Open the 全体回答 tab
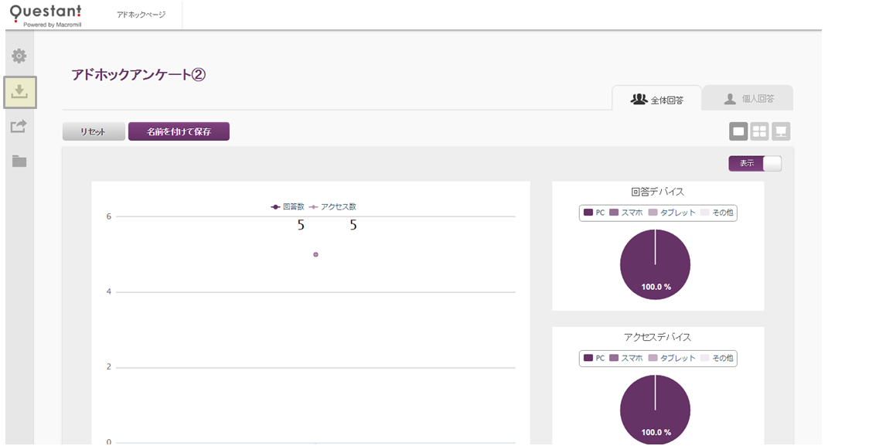 tap(657, 99)
